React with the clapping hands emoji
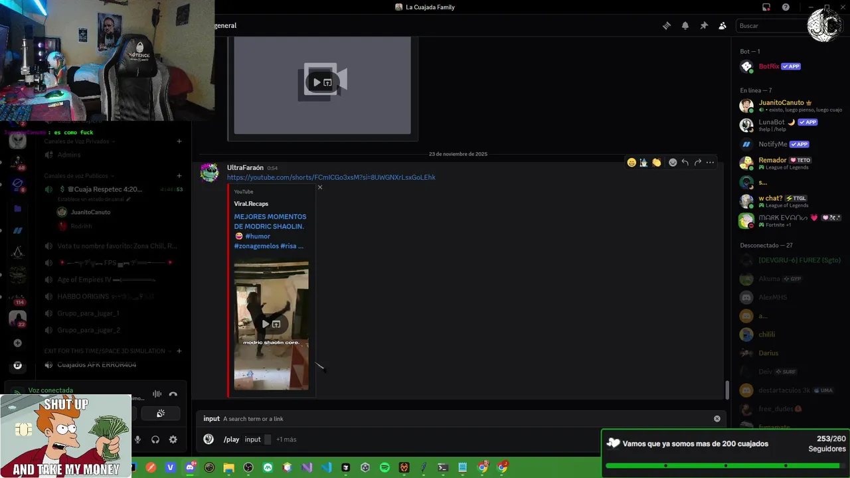 tap(657, 163)
